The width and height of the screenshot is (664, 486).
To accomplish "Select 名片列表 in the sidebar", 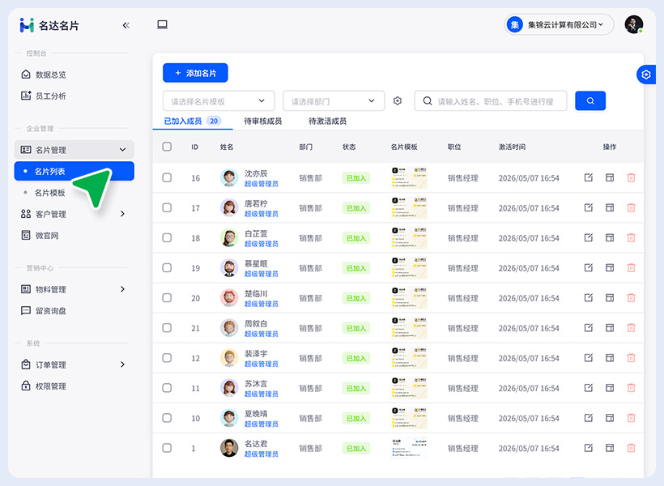I will pos(74,171).
